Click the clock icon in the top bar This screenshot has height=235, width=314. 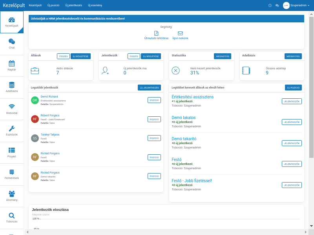pos(270,5)
